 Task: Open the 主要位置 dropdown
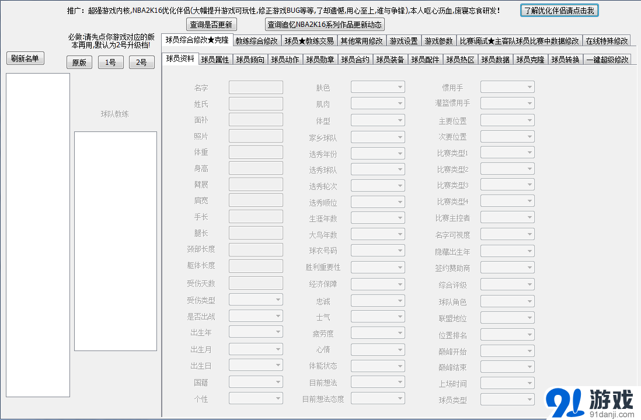point(507,121)
